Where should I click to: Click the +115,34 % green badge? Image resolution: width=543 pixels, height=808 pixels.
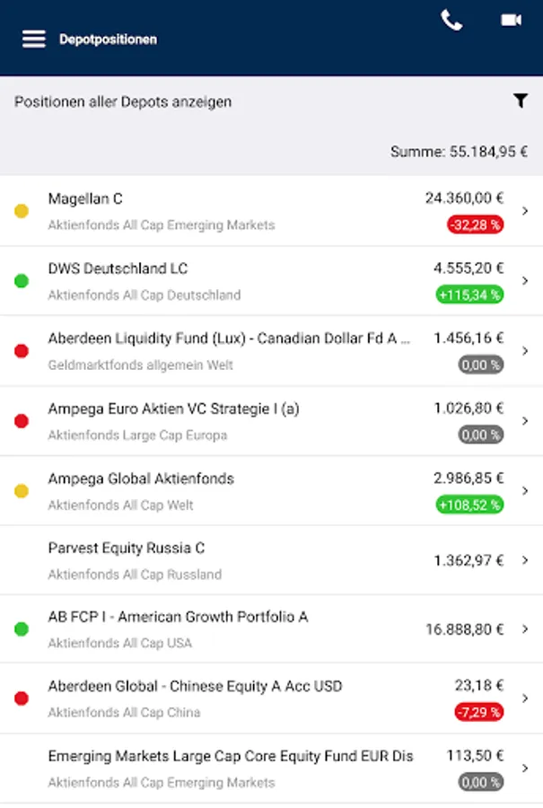click(469, 294)
